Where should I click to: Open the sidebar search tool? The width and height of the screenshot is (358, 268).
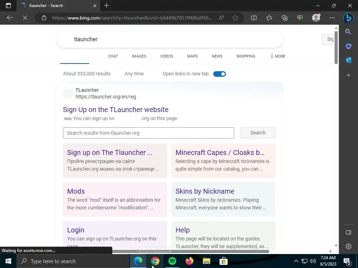click(x=348, y=32)
